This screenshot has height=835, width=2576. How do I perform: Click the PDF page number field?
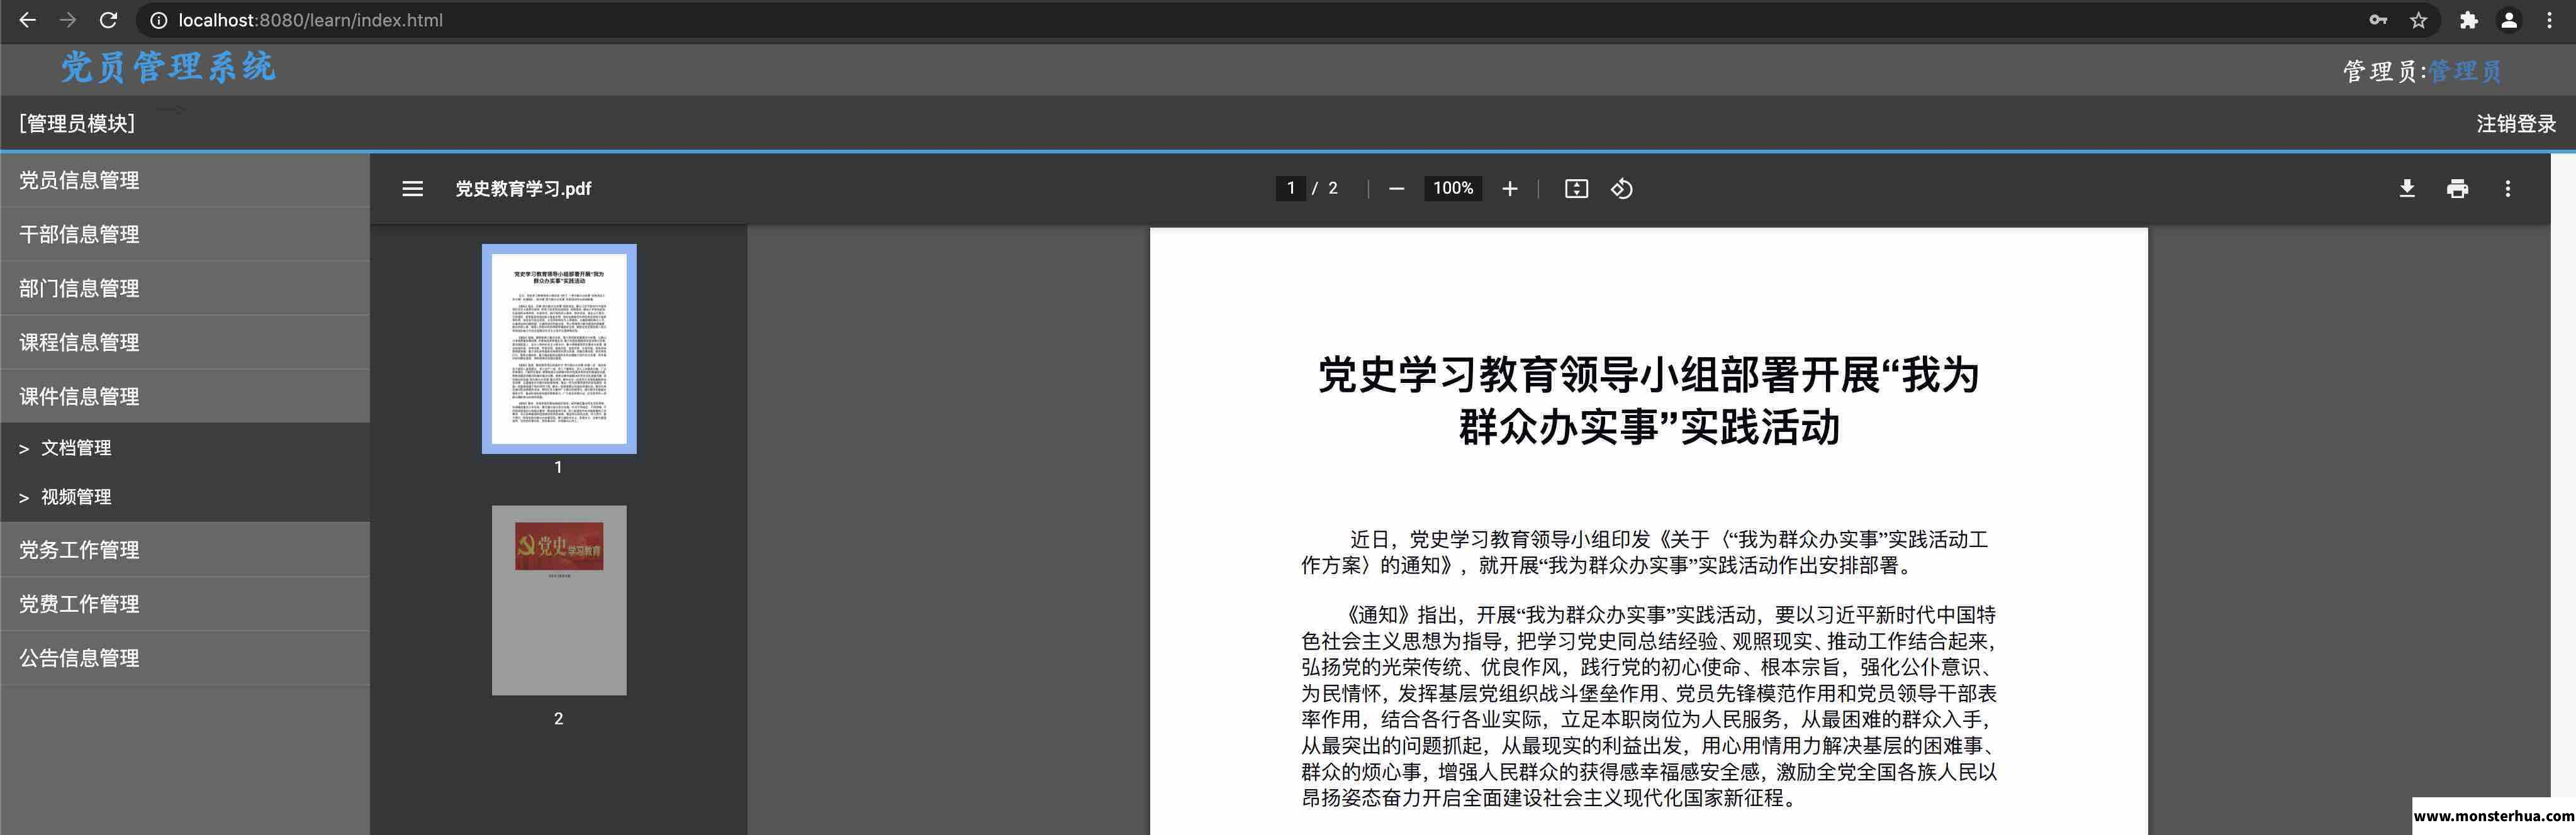(x=1290, y=188)
